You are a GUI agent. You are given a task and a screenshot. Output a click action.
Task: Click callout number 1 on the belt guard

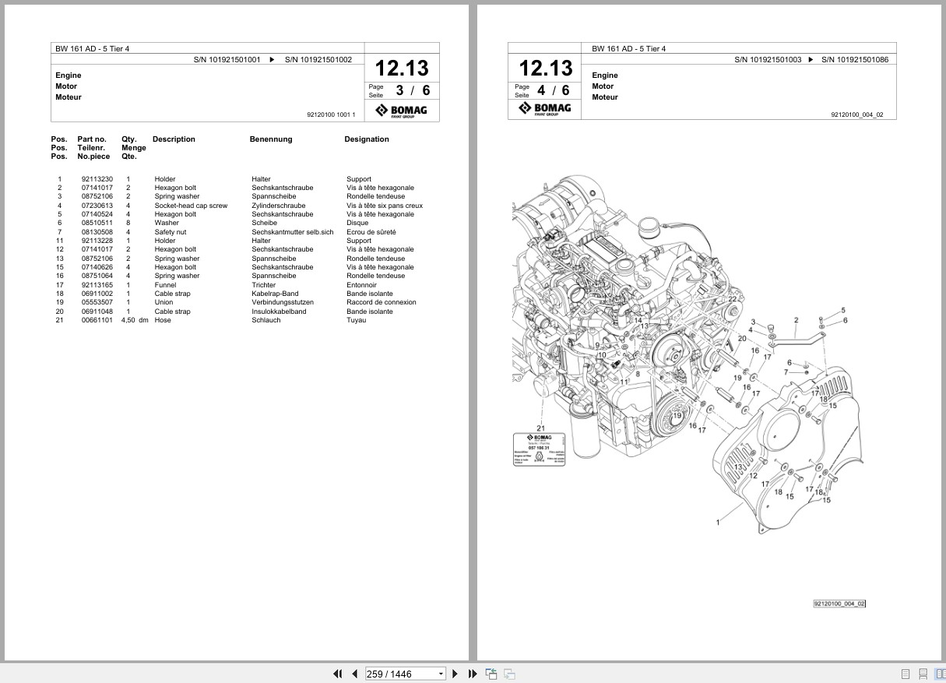[718, 523]
